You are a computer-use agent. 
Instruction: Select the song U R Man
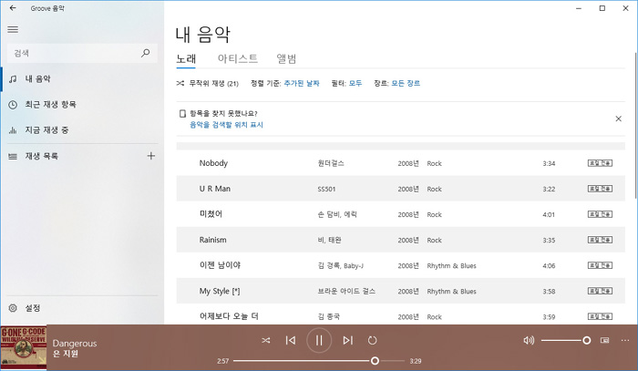click(215, 189)
